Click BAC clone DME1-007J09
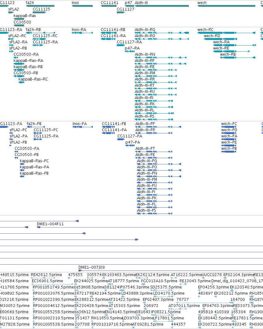The width and height of the screenshot is (263, 329). click(91, 267)
